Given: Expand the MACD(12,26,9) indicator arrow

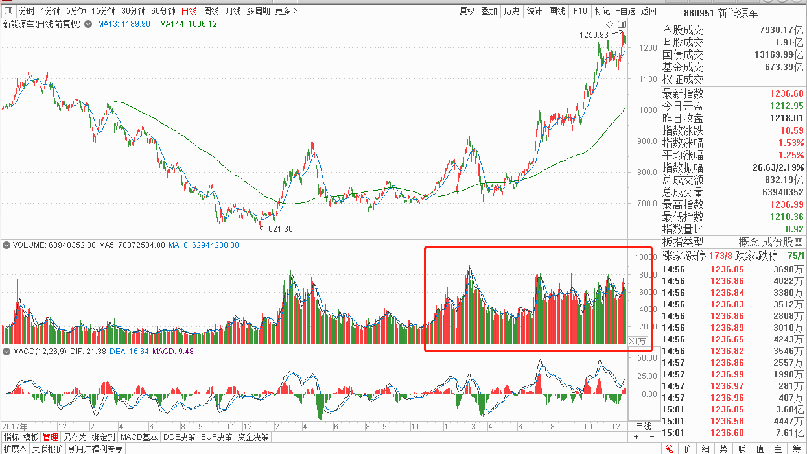Looking at the screenshot, I should pos(6,352).
